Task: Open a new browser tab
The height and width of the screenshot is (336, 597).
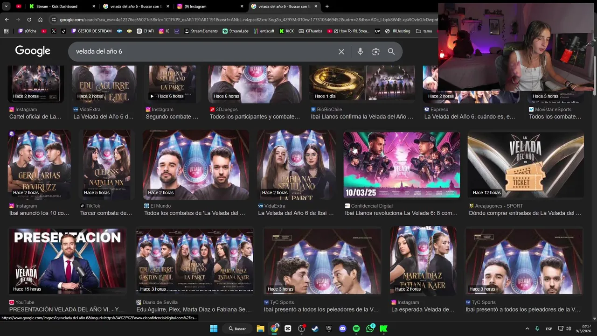Action: point(327,7)
